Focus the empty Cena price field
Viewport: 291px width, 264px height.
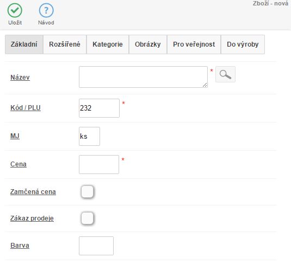tap(99, 164)
